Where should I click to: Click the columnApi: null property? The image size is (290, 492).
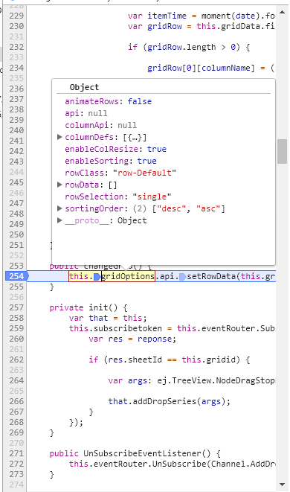coord(100,125)
